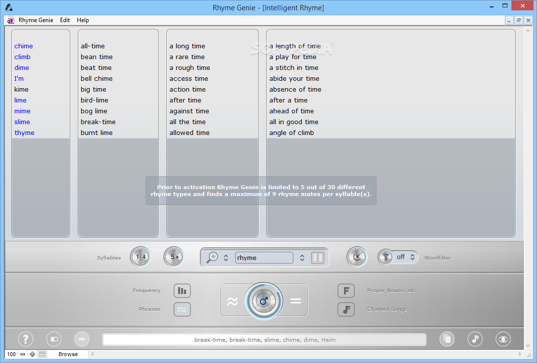Click the rhyme history text bar
Image resolution: width=537 pixels, height=363 pixels.
tap(264, 340)
